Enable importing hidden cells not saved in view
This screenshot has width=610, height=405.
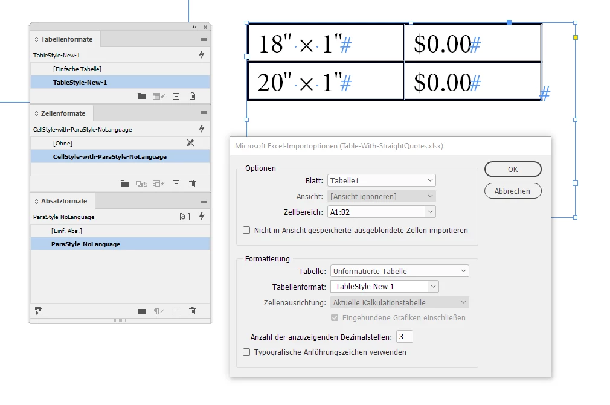246,230
